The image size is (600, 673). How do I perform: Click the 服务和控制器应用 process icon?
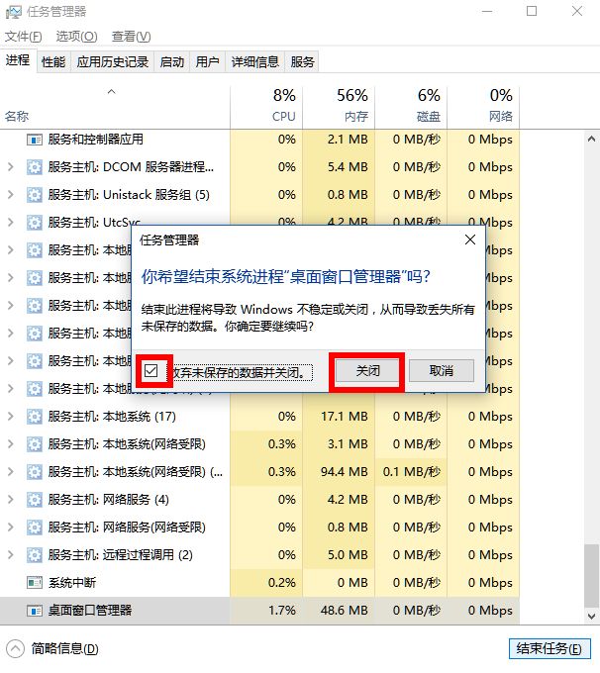35,140
